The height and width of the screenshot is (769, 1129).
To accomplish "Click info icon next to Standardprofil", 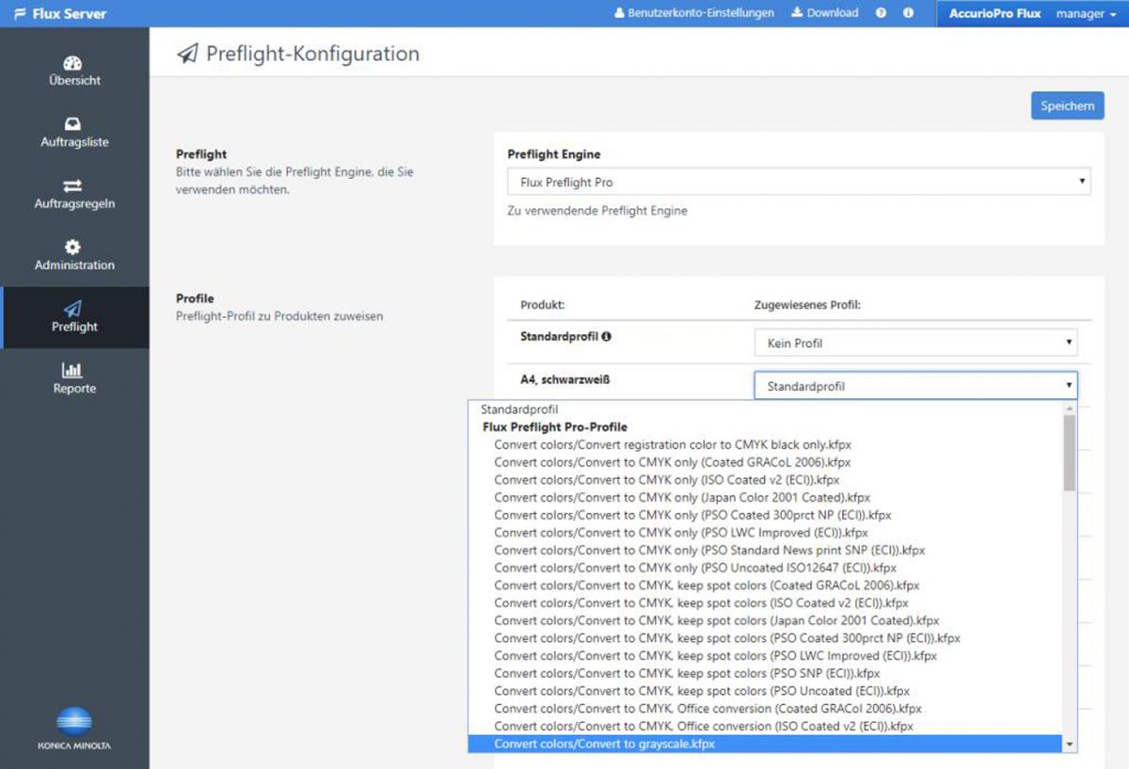I will click(607, 336).
